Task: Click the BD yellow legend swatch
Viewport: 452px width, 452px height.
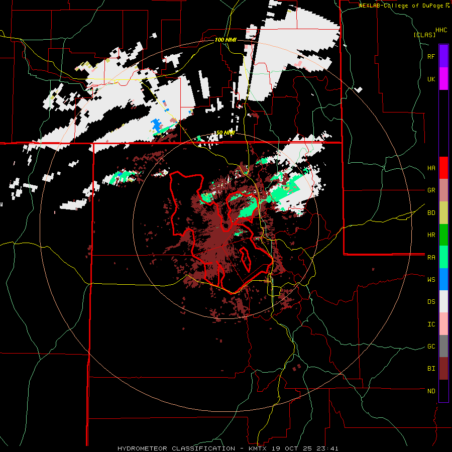Action: click(443, 212)
